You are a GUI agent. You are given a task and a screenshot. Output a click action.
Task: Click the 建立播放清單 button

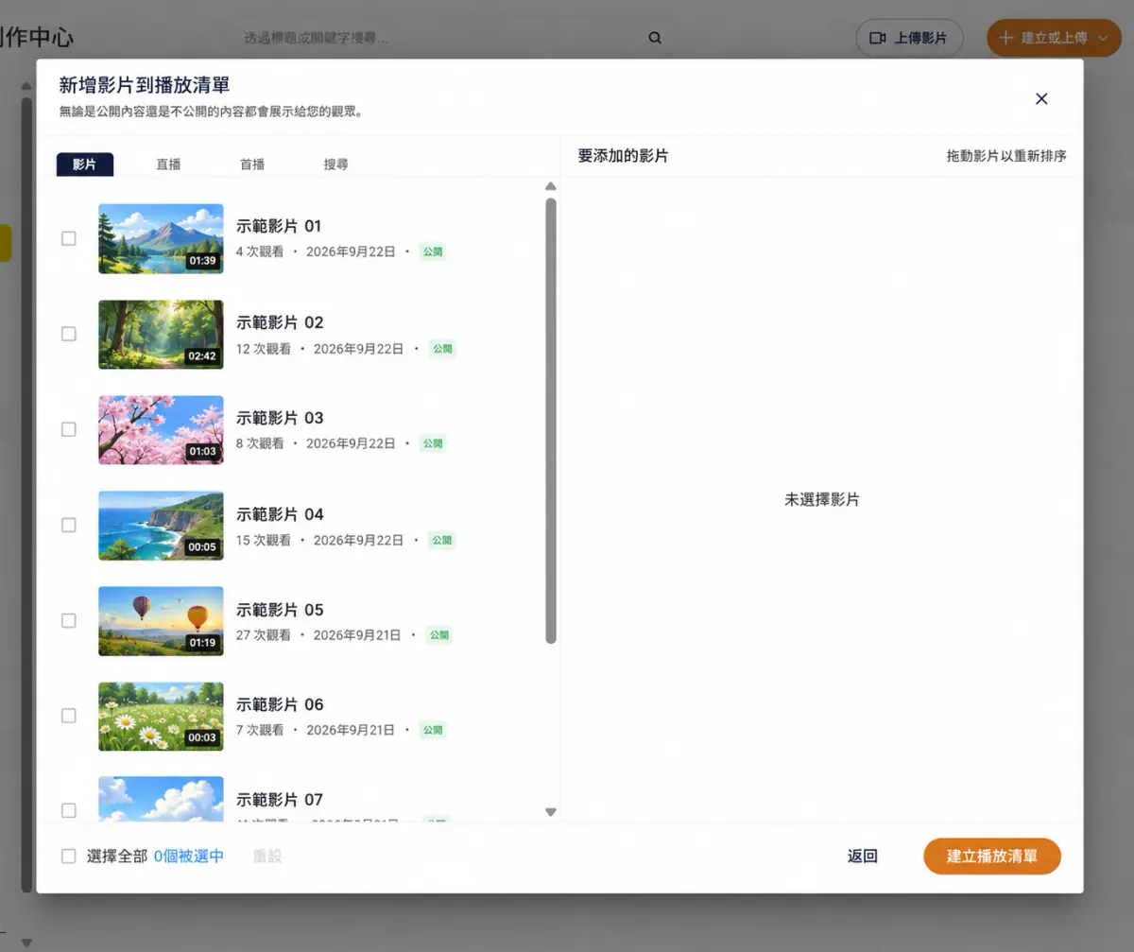point(992,856)
